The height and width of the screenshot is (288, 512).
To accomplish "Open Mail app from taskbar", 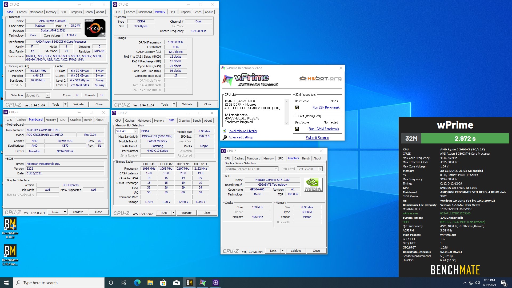I will (x=176, y=283).
